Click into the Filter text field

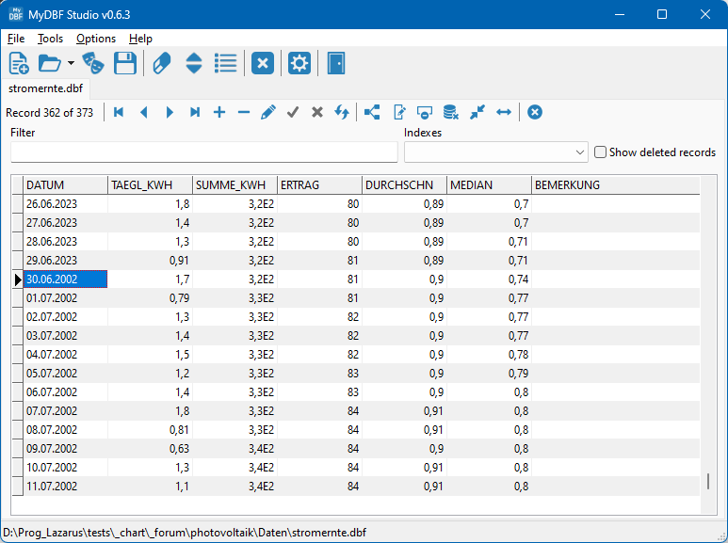[203, 152]
